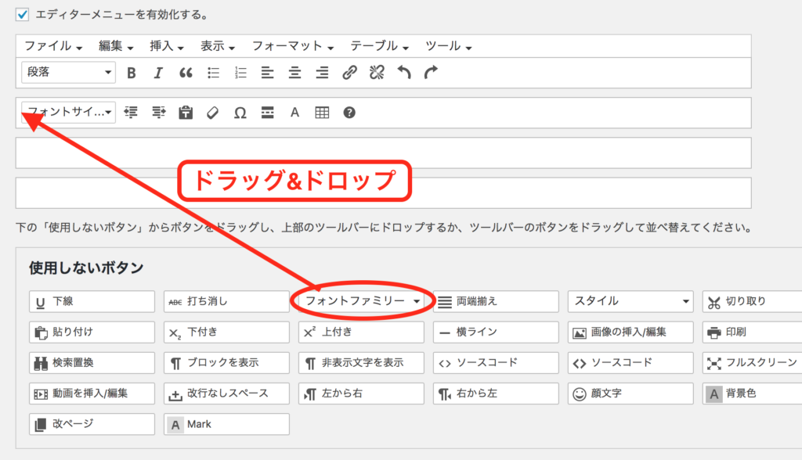
Task: Select the フルスクリーン button
Action: [x=752, y=363]
